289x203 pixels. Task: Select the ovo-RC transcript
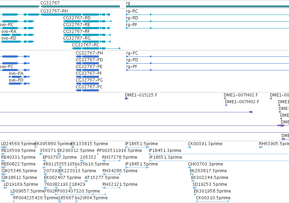(17, 28)
